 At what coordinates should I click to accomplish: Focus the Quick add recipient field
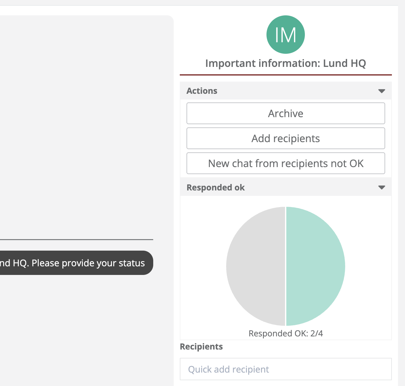click(x=285, y=369)
